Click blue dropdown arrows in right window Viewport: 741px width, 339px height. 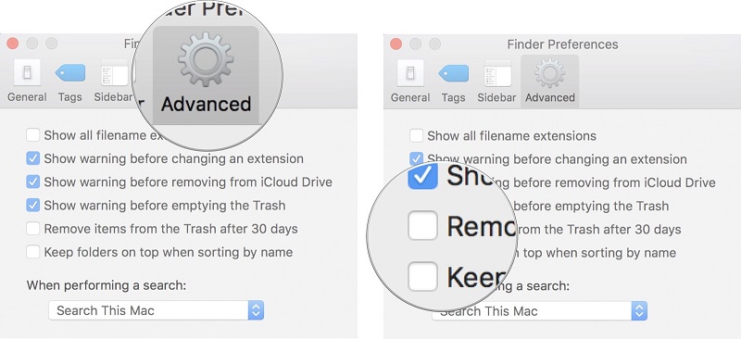[639, 311]
